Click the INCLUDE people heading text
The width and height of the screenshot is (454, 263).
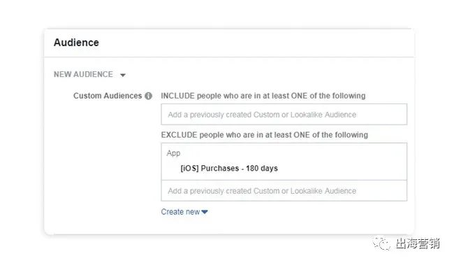263,96
